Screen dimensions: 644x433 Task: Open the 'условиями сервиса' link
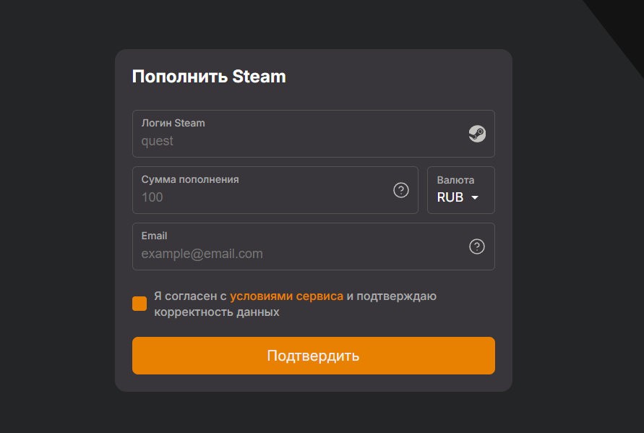286,296
